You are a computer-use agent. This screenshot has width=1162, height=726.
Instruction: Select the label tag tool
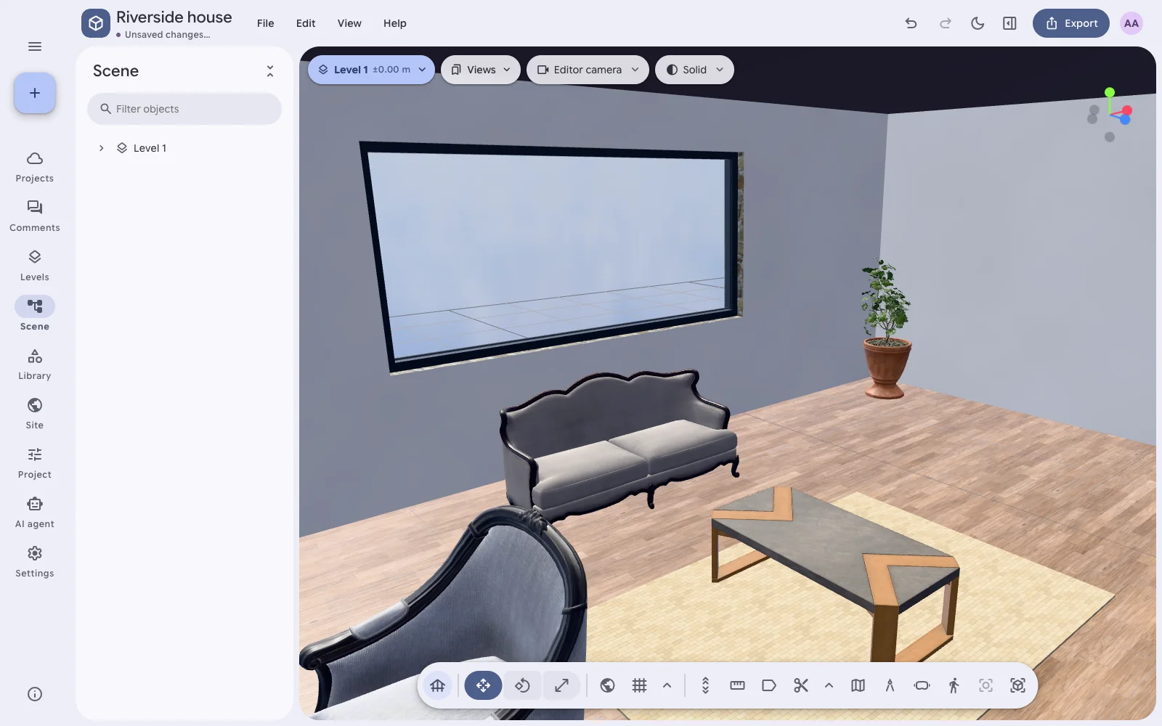pos(769,685)
